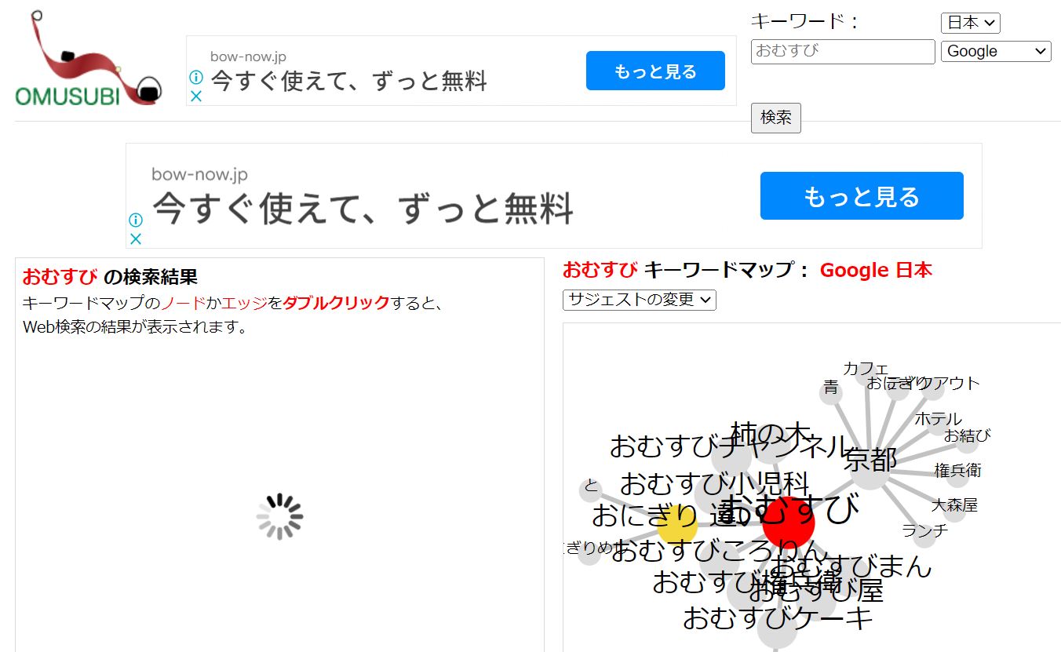Click the ホテル node label

tap(938, 419)
